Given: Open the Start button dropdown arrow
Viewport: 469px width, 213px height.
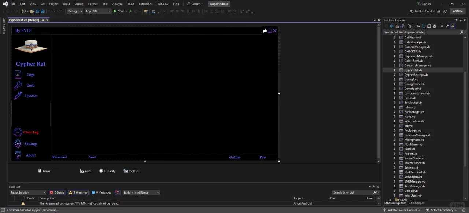Looking at the screenshot, I should tap(126, 11).
